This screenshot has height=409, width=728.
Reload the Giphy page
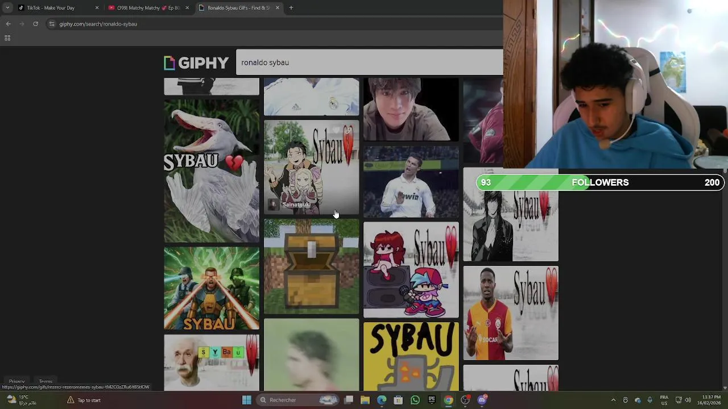(35, 24)
